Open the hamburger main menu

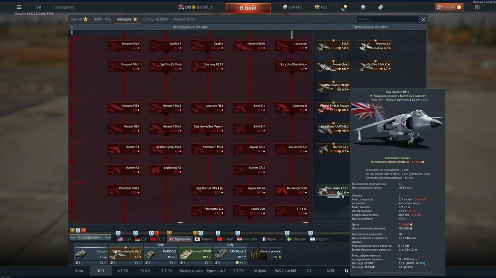point(19,7)
